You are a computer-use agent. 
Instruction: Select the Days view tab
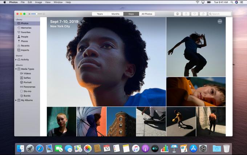pyautogui.click(x=131, y=14)
